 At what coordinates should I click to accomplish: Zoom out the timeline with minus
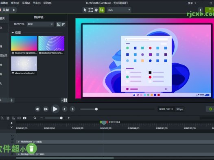coord(41,118)
